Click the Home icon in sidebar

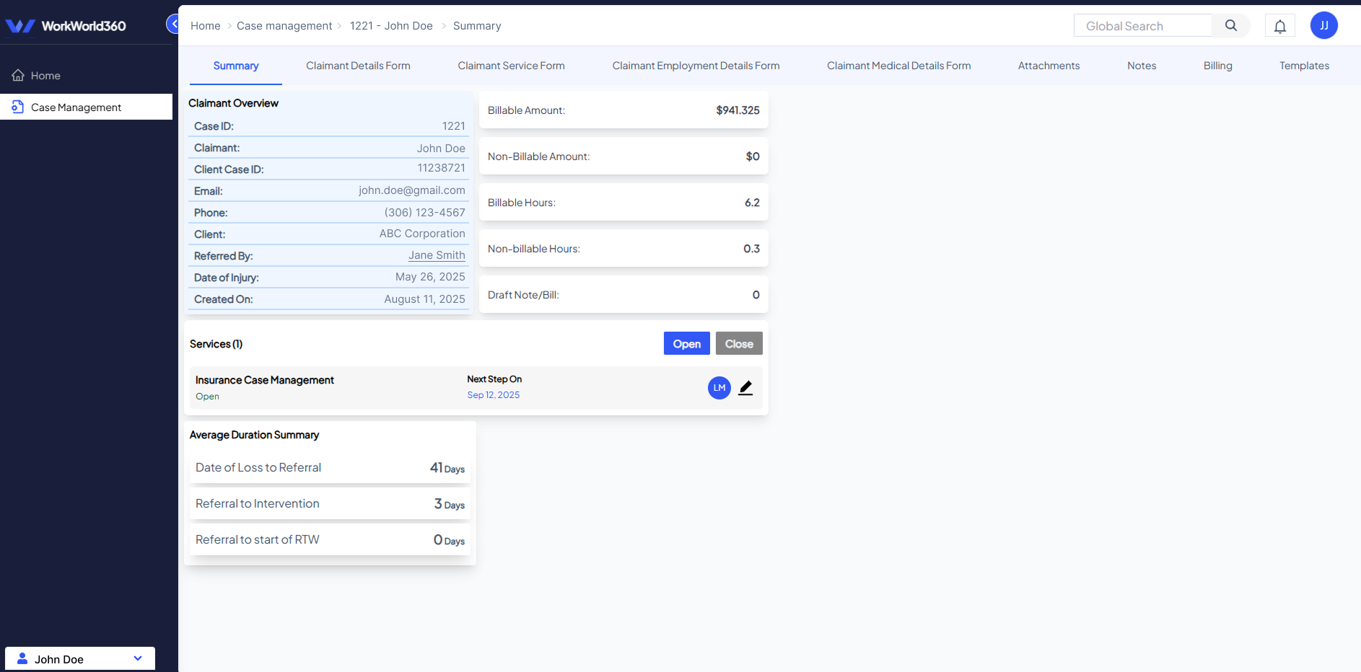pos(18,76)
